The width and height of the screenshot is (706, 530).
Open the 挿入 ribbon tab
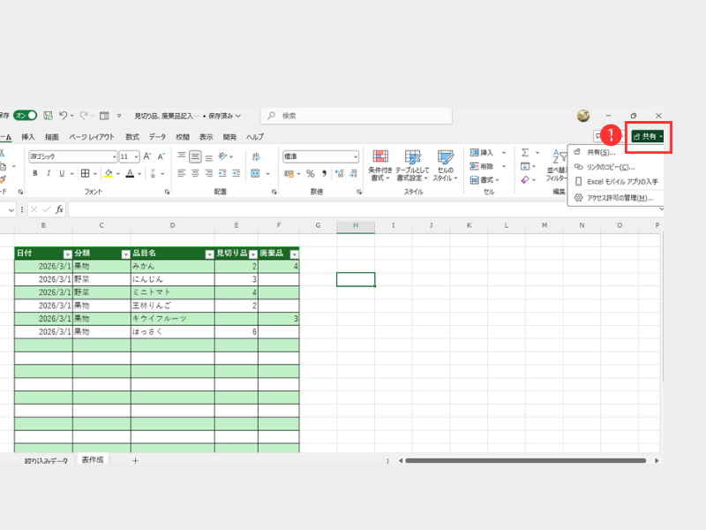(x=28, y=137)
